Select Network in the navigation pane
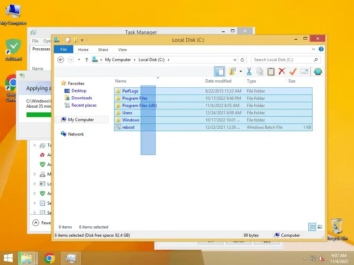The image size is (354, 265). coord(76,134)
